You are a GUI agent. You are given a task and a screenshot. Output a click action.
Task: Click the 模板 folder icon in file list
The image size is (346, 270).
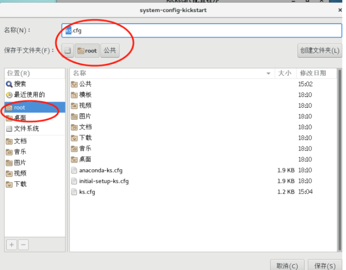[74, 95]
